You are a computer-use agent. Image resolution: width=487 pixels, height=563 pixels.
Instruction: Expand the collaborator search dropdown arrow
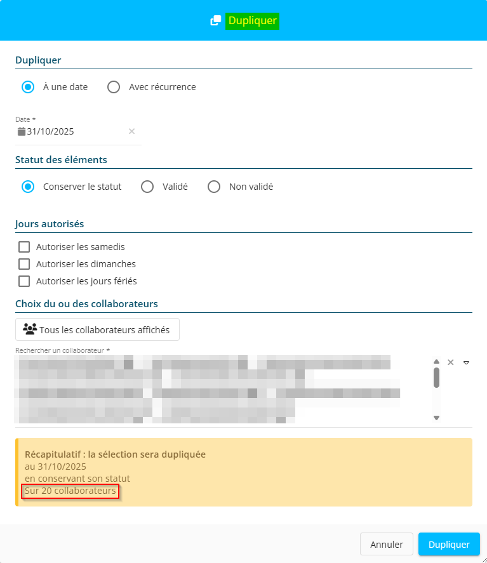tap(466, 362)
